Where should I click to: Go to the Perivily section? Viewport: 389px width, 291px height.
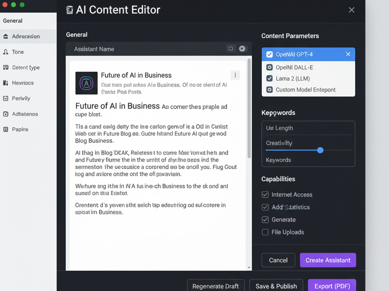pos(28,98)
